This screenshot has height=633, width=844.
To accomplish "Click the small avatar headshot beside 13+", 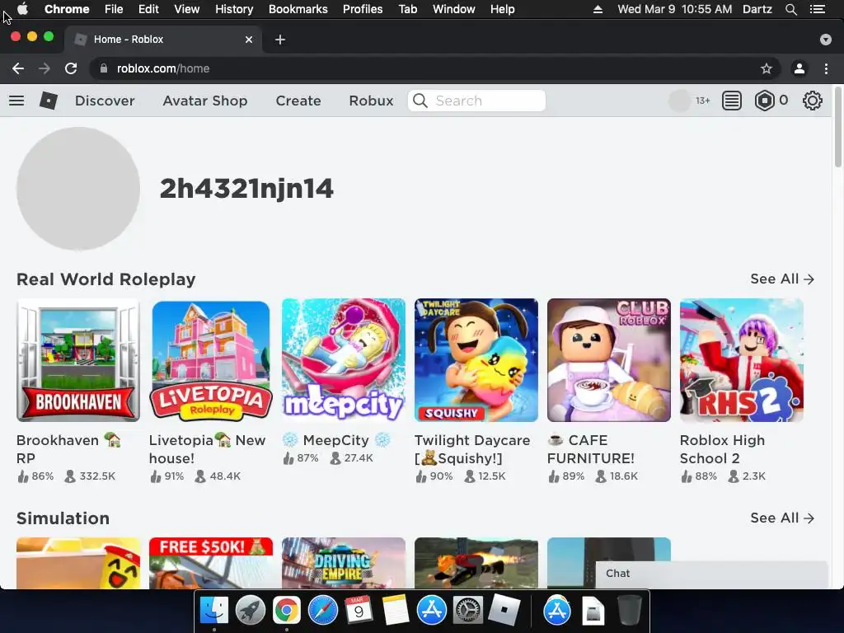I will coord(679,101).
